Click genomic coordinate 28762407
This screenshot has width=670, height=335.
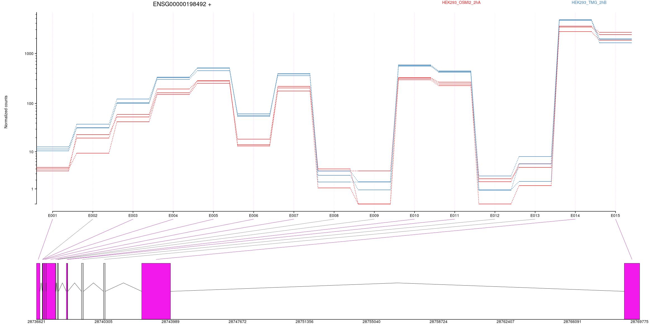(x=505, y=322)
